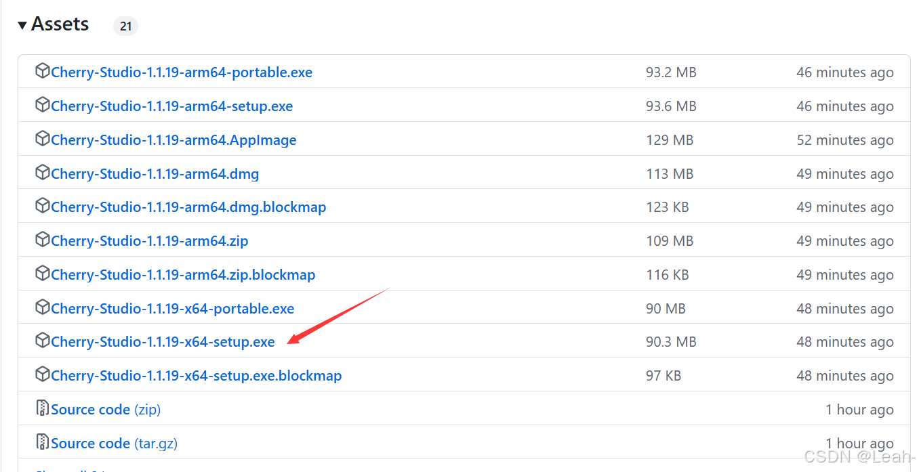Click timestamp in the arm64.dmg.blockmap row
Viewport: 919px width, 472px height.
845,207
